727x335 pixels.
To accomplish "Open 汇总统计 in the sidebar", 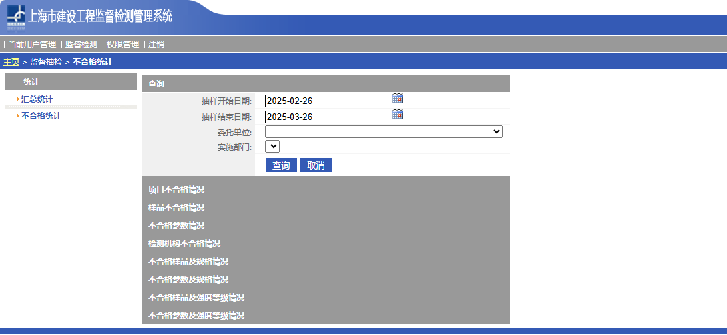I will click(x=37, y=99).
